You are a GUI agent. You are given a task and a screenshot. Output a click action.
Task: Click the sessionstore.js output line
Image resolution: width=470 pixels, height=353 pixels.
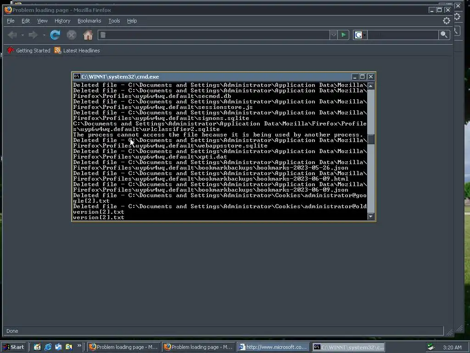click(163, 107)
